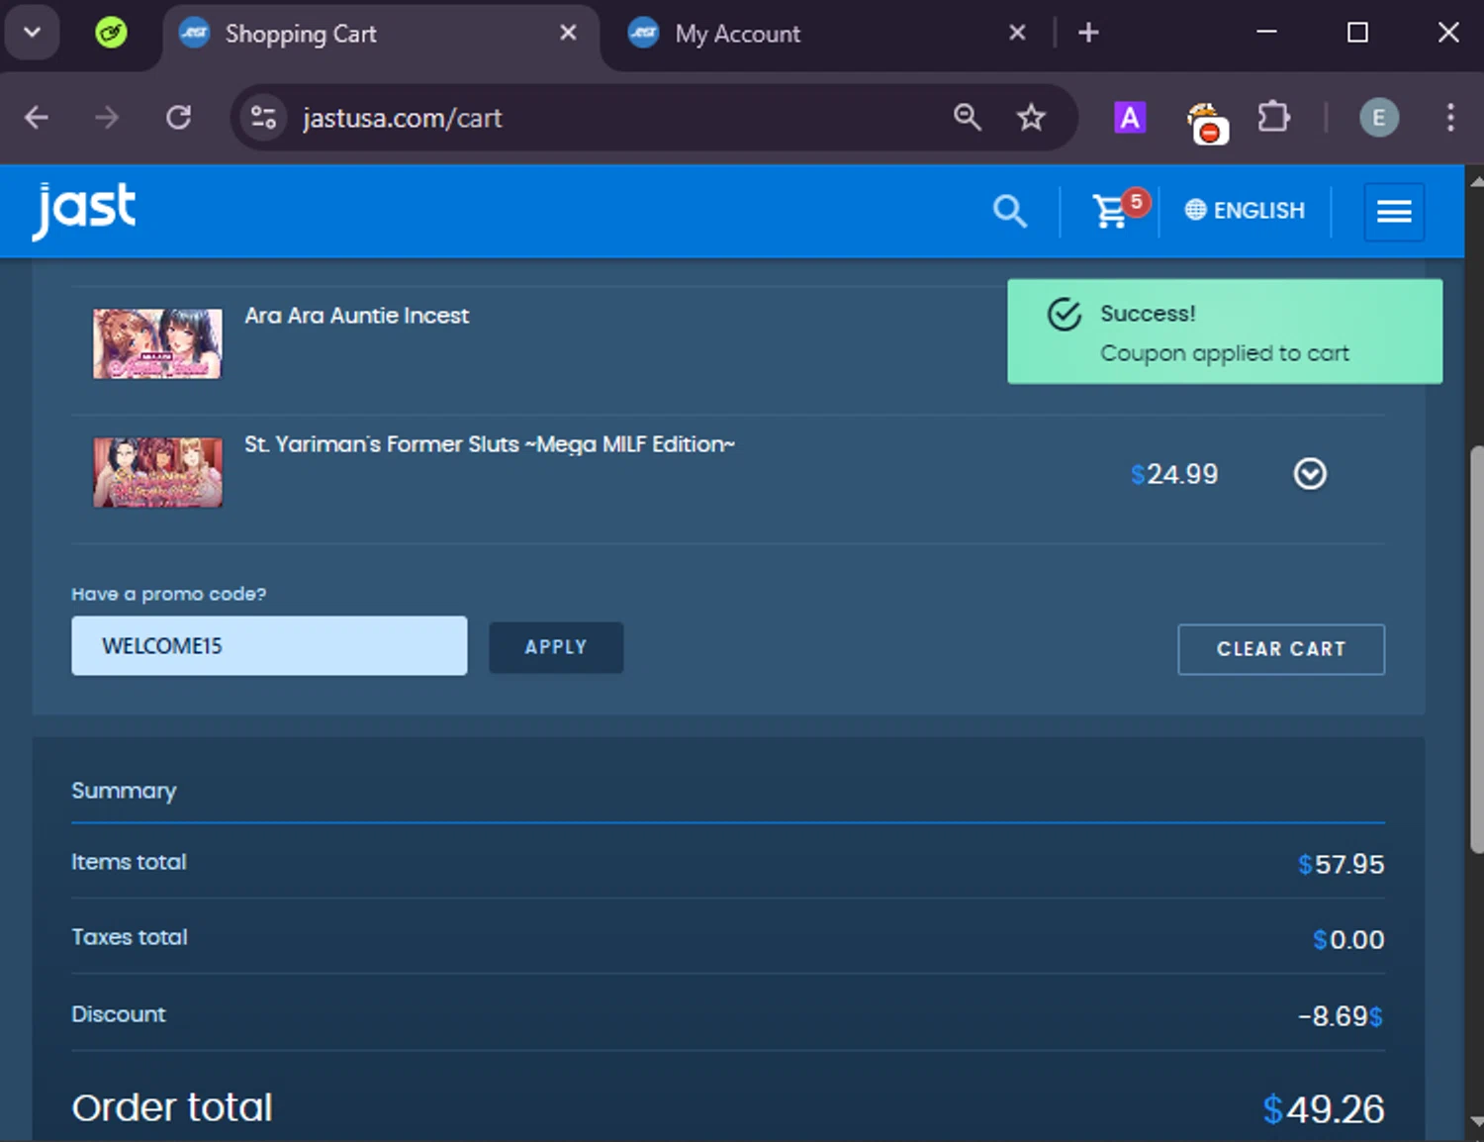
Task: Expand options chevron beside $24.99
Action: click(1310, 474)
